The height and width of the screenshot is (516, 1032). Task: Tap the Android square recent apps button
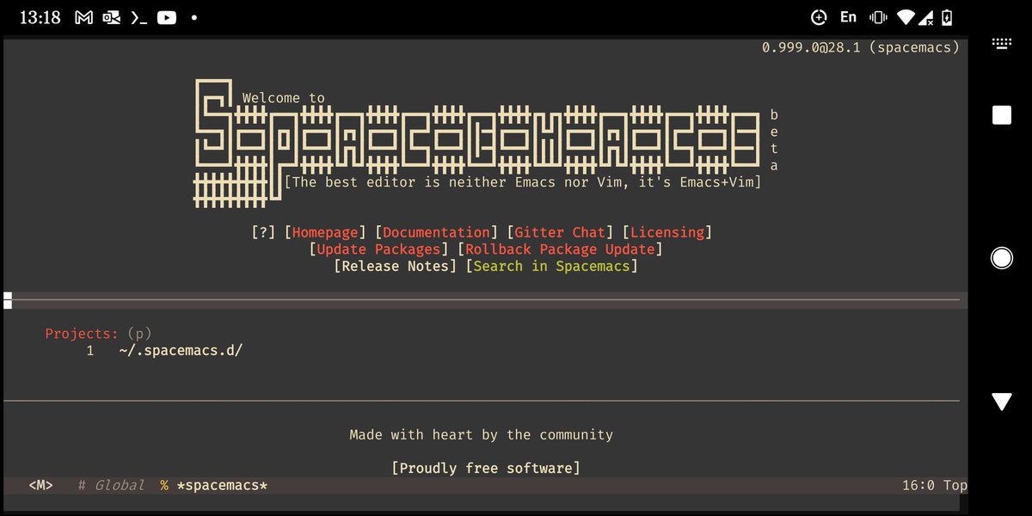[1002, 115]
